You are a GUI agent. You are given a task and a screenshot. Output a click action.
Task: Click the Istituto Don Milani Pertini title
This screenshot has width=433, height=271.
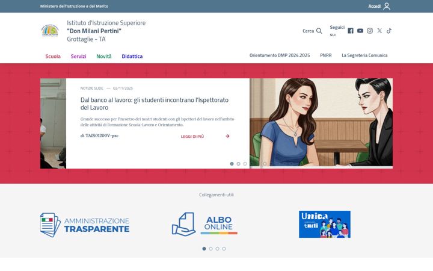[x=106, y=31]
